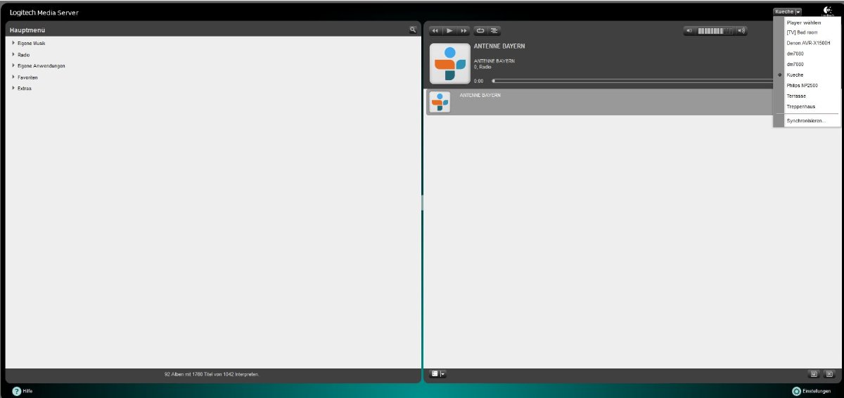The width and height of the screenshot is (844, 398).
Task: Select the Kueche player option
Action: [795, 75]
